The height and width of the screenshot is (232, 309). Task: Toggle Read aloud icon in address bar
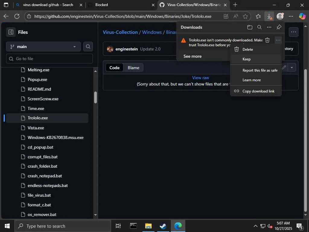[236, 16]
